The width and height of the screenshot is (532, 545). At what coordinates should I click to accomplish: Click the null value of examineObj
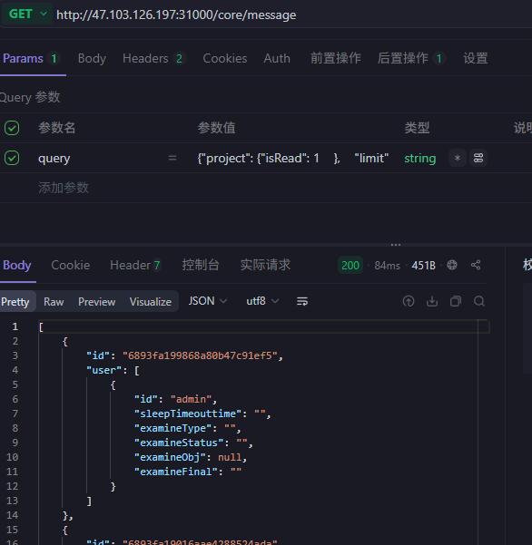230,457
